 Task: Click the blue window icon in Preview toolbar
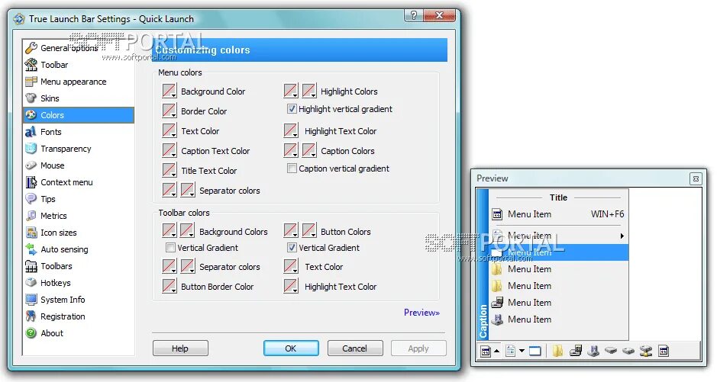(535, 351)
